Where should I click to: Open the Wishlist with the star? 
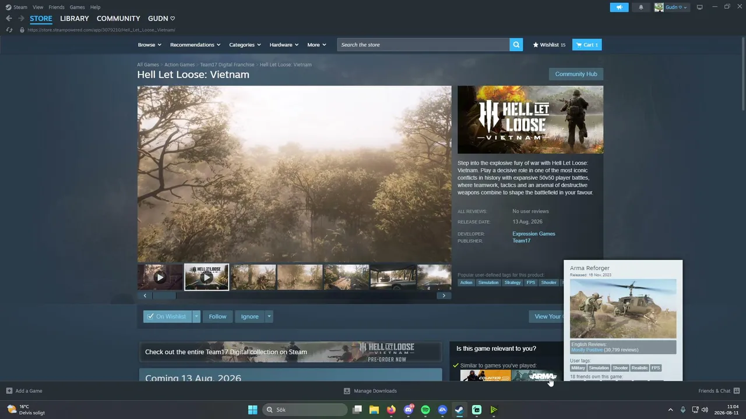point(549,45)
